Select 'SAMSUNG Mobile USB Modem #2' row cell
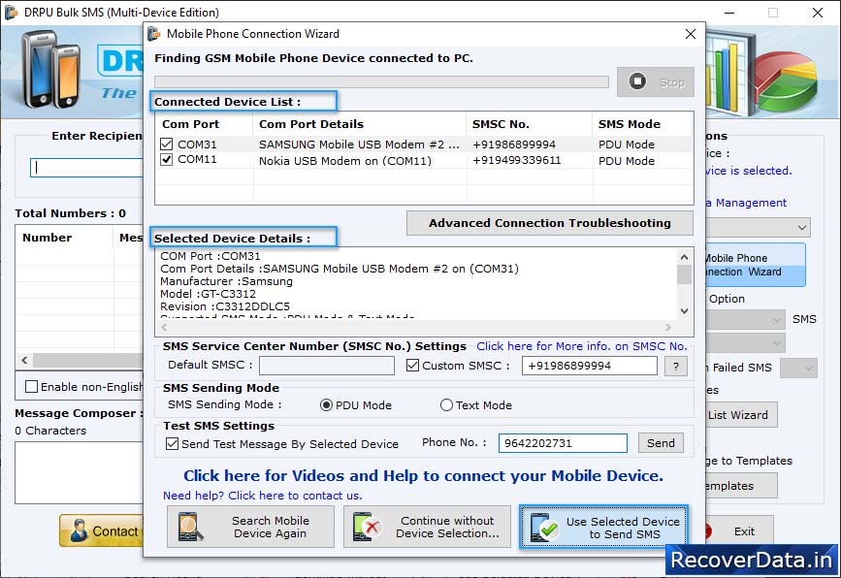The width and height of the screenshot is (841, 578). pos(359,144)
